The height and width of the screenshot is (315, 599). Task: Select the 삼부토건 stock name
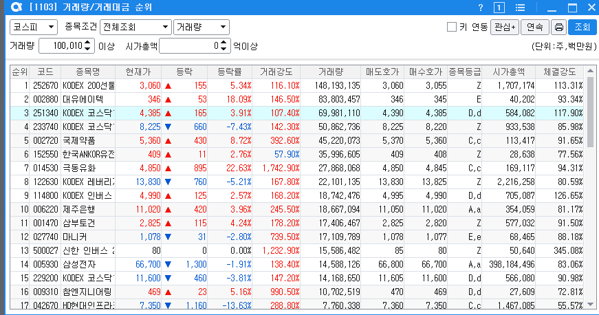pyautogui.click(x=78, y=223)
